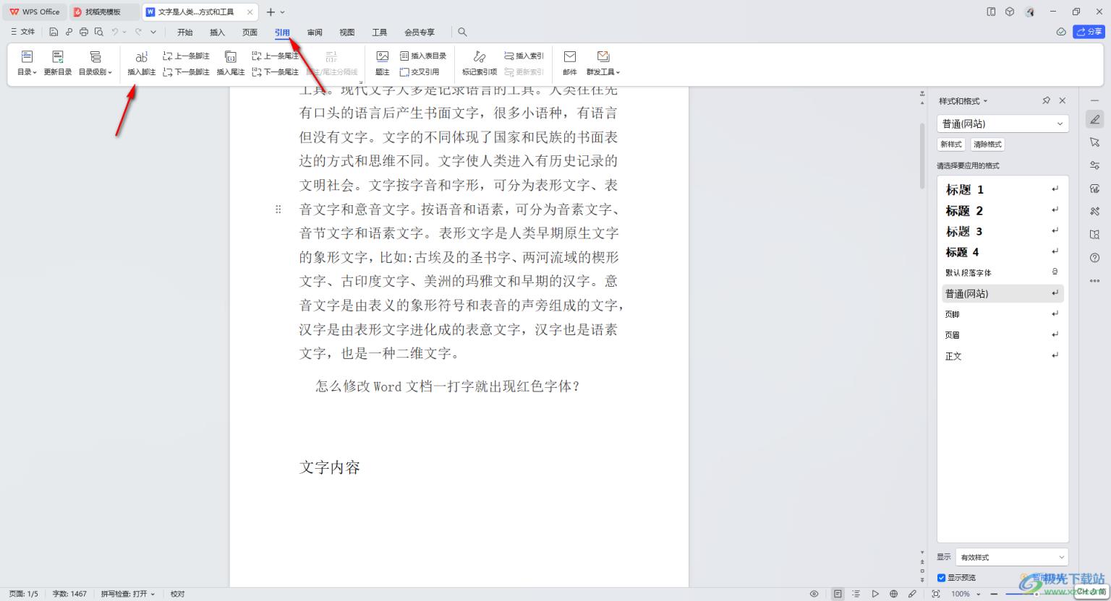This screenshot has height=601, width=1111.
Task: Click the 插入尾注 (insert endnote) icon
Action: click(231, 57)
